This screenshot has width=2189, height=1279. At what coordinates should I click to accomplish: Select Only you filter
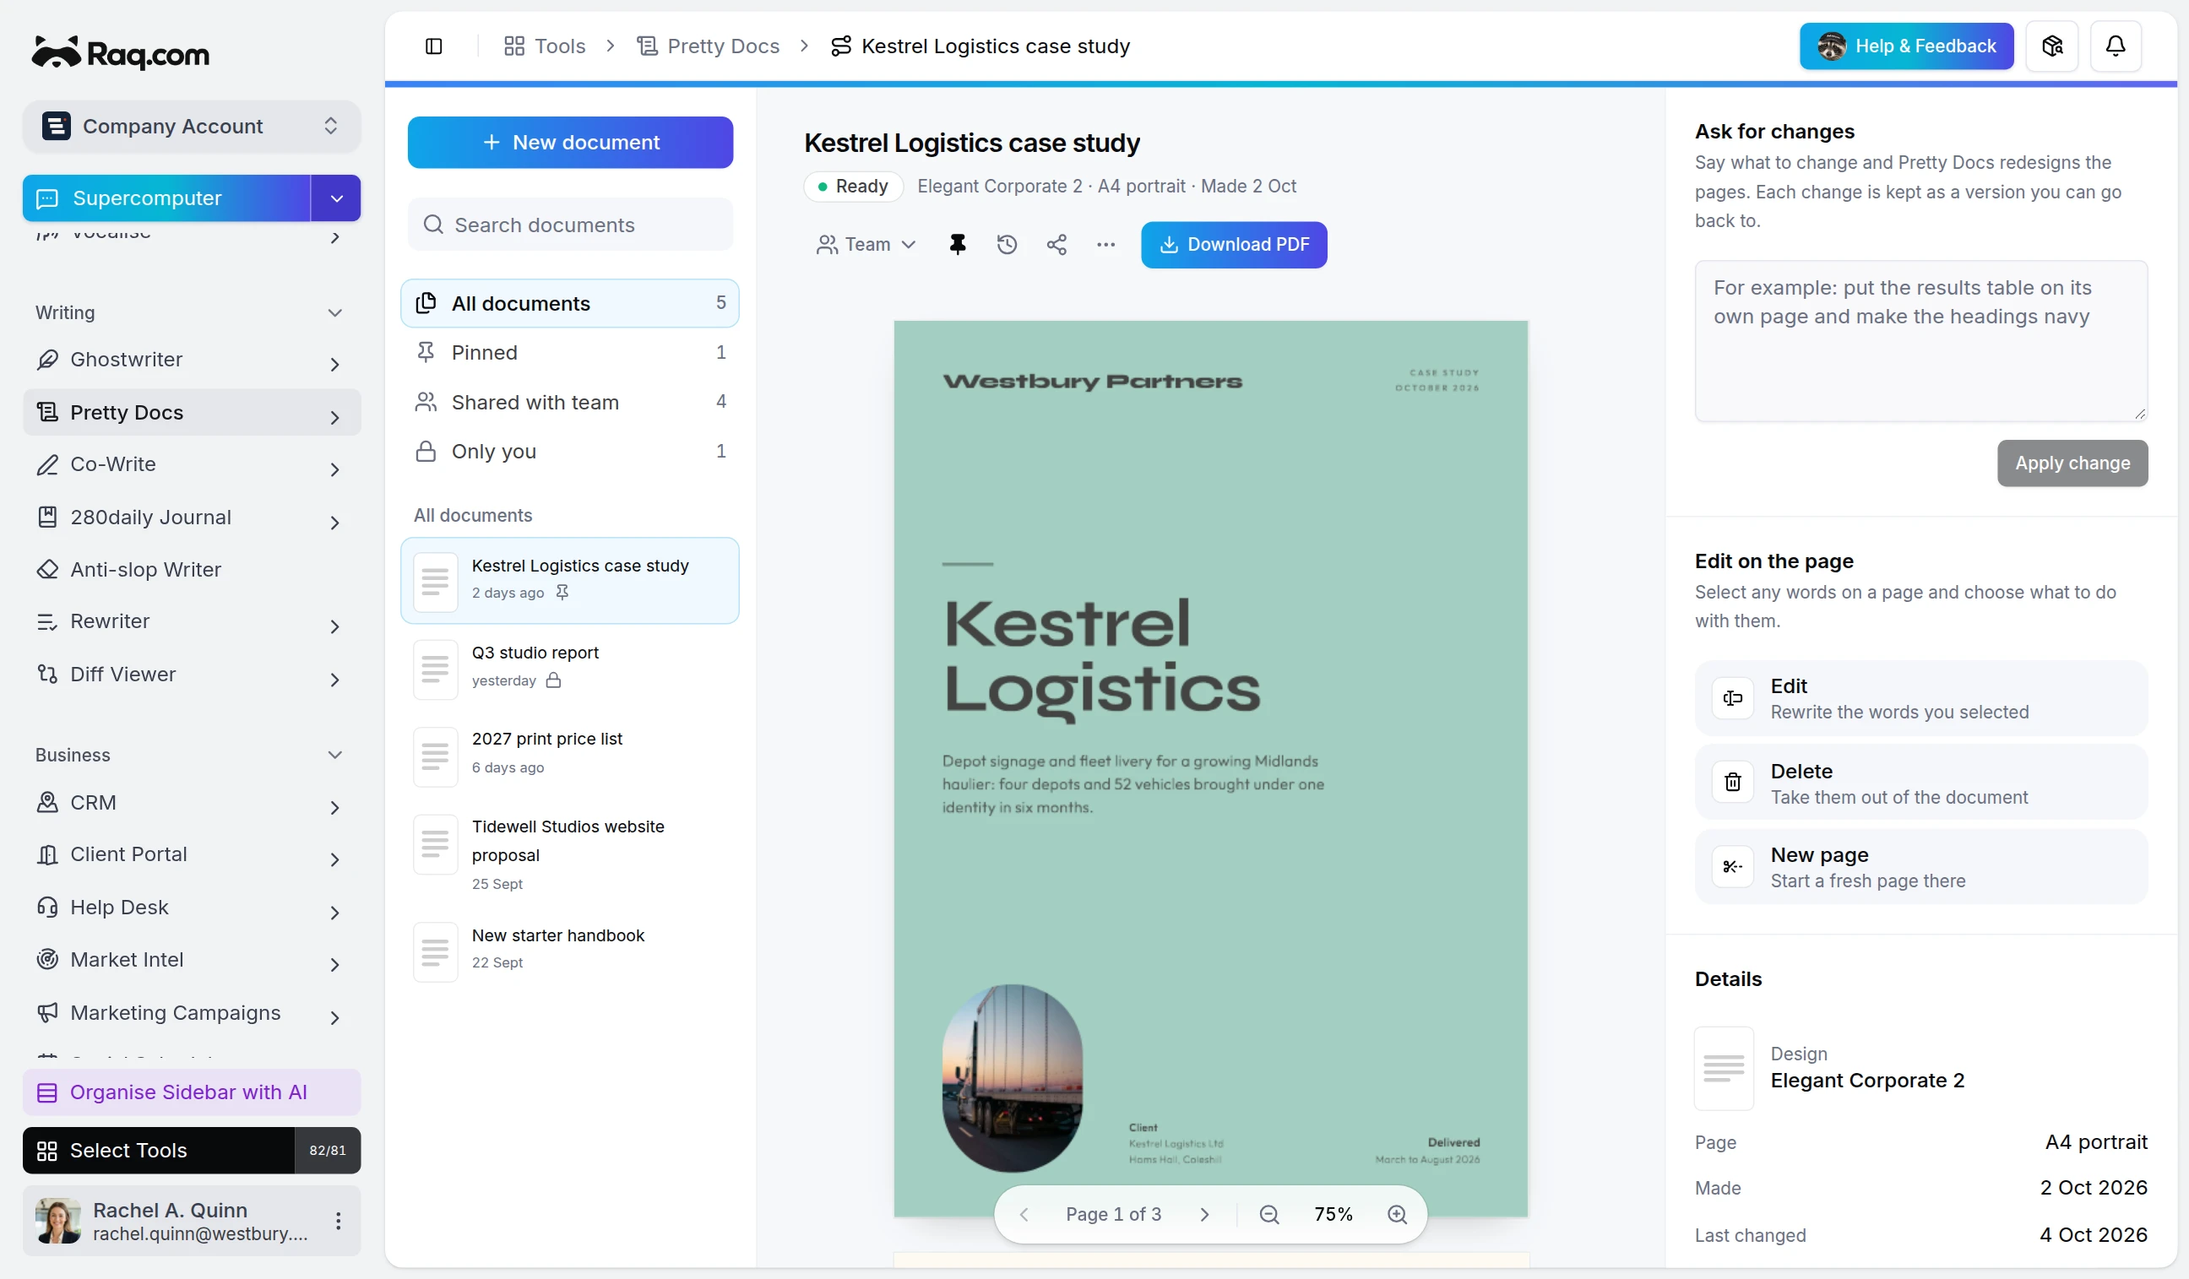pyautogui.click(x=570, y=452)
